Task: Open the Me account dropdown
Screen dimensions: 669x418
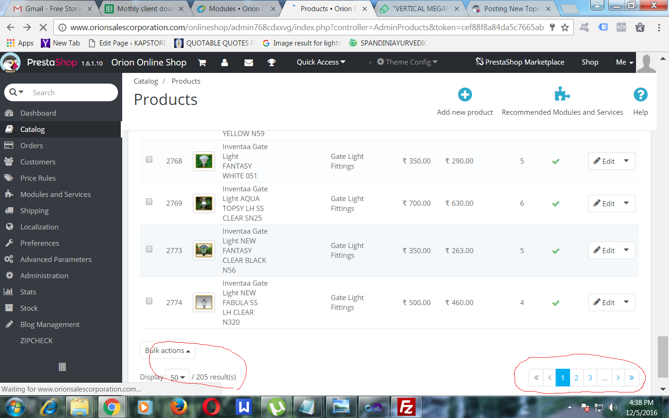Action: 625,62
